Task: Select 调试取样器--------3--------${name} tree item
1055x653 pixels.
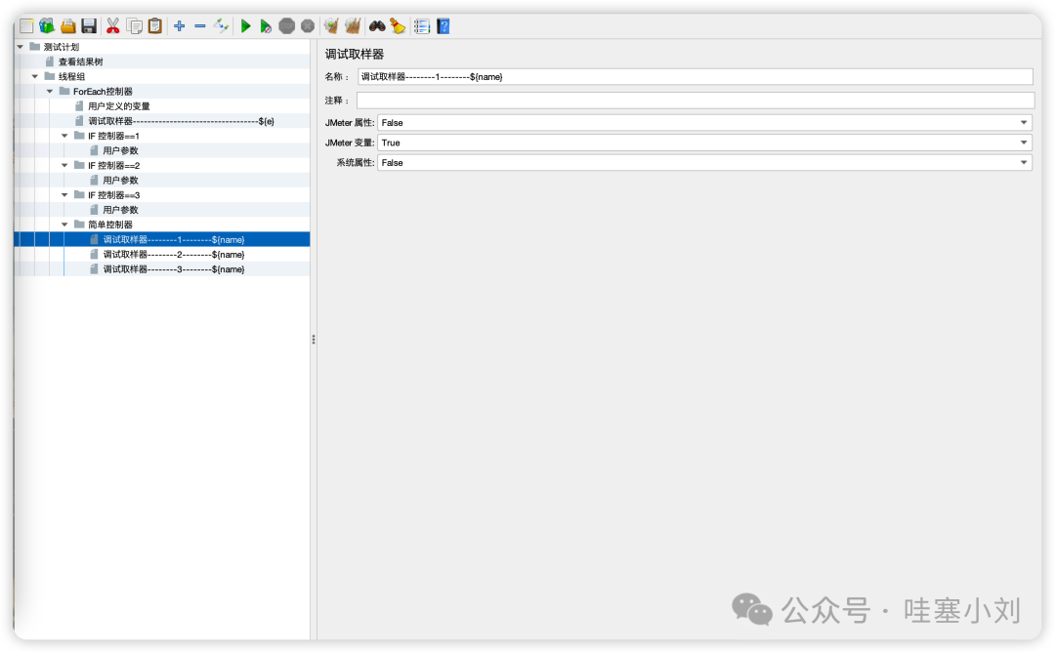Action: (174, 269)
